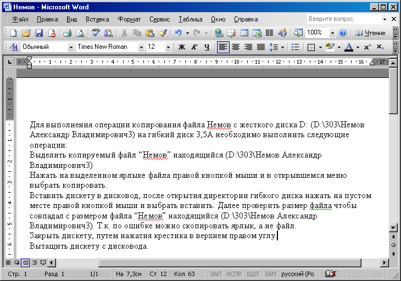Screen dimensions: 401x281
Task: Switch to Чтение reading mode
Action: (x=370, y=33)
